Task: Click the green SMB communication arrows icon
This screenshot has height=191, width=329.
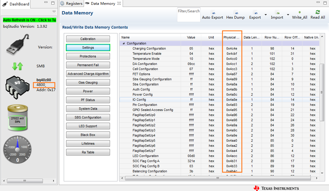Action: [x=18, y=66]
